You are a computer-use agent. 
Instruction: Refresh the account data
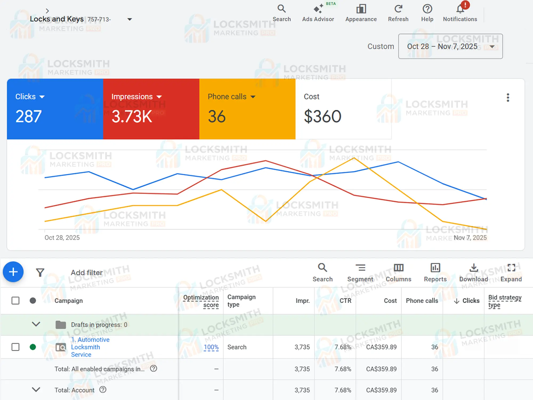(x=398, y=12)
